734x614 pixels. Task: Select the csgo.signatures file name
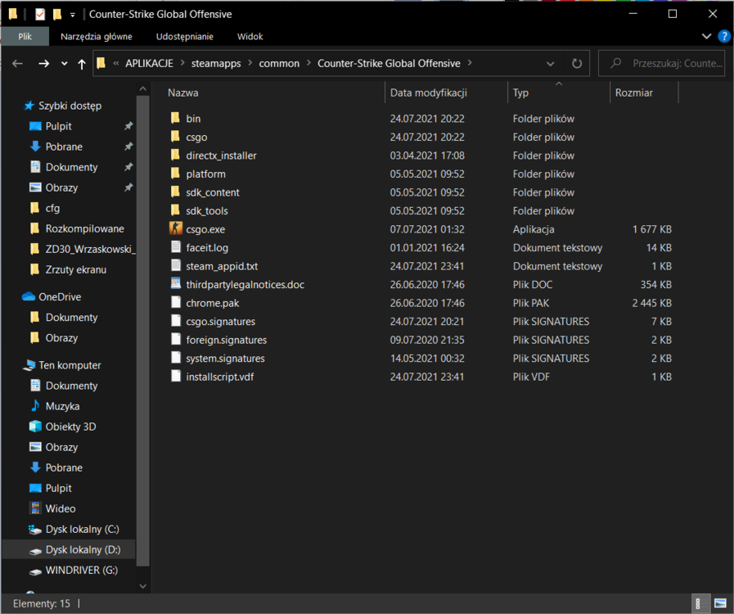(x=220, y=321)
